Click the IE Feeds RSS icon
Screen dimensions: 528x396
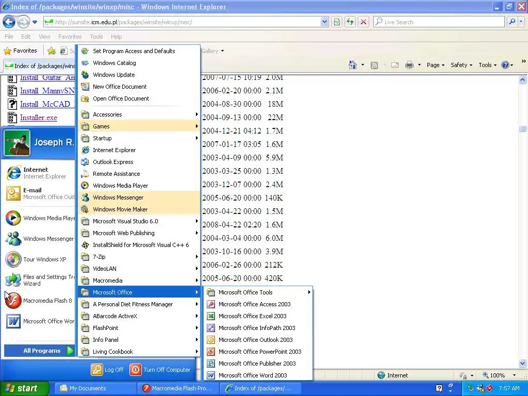click(x=374, y=65)
